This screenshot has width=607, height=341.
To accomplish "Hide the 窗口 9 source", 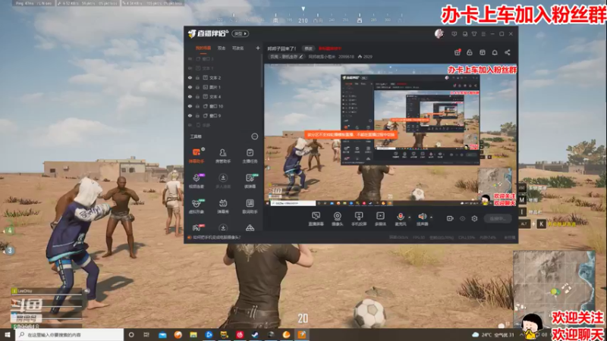I will tap(190, 116).
